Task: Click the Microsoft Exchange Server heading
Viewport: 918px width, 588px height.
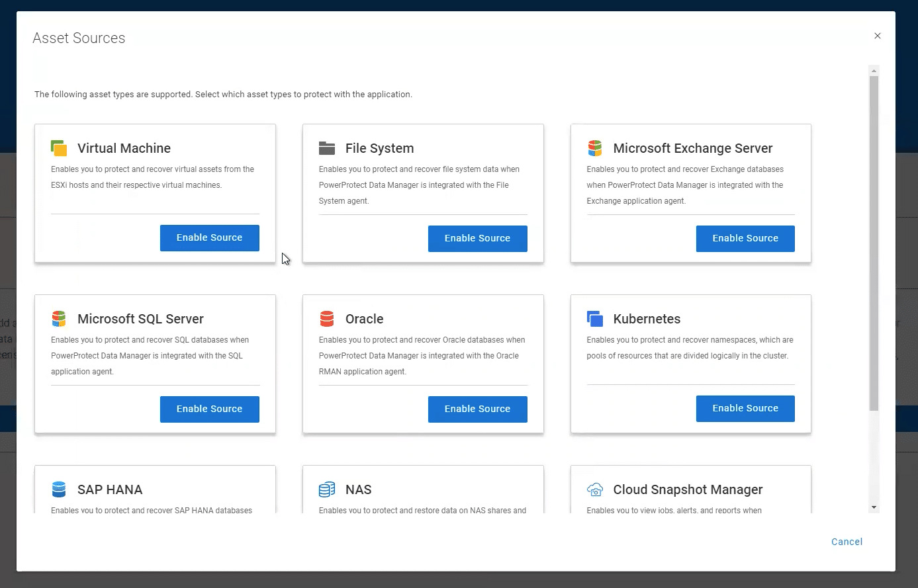Action: [x=693, y=148]
